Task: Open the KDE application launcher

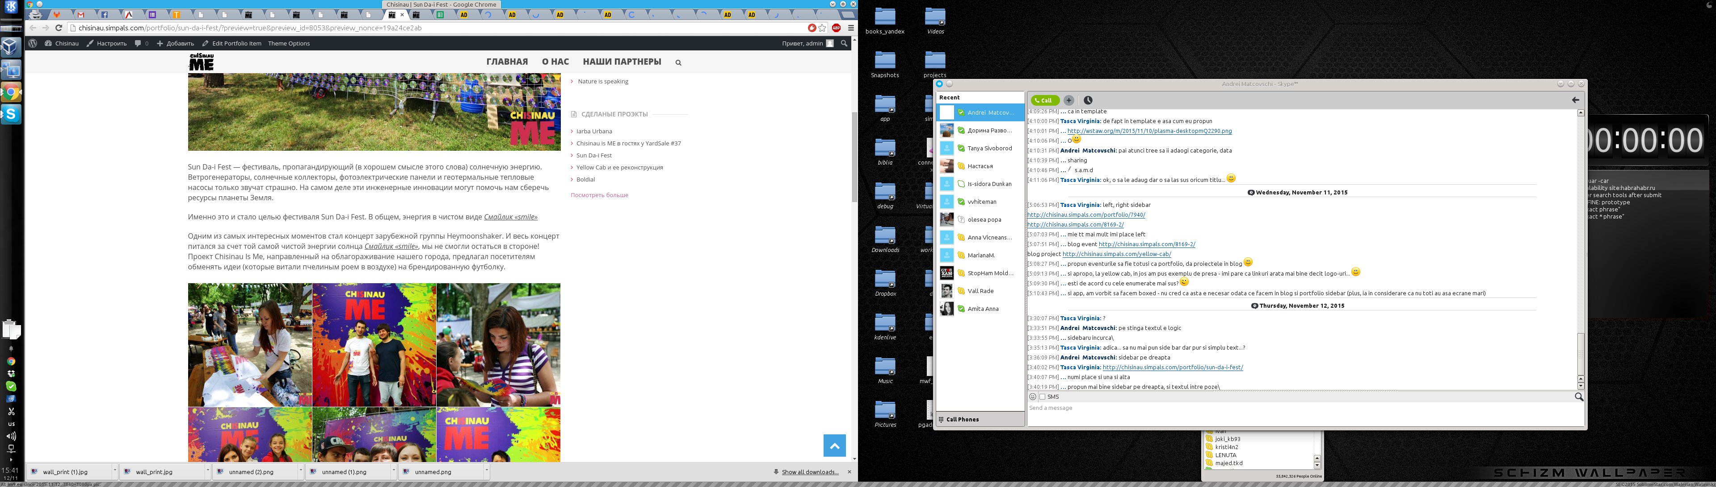Action: coord(11,7)
